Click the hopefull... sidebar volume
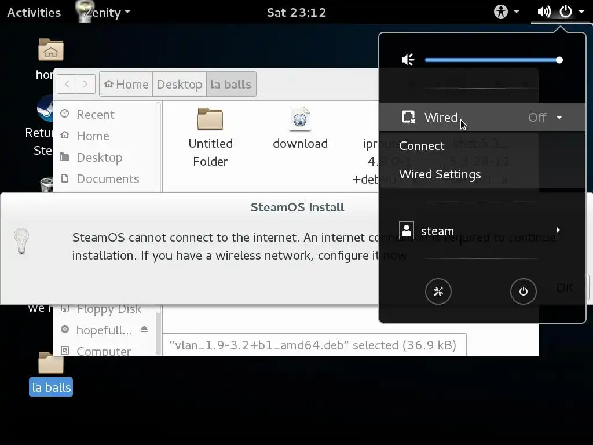Image resolution: width=593 pixels, height=445 pixels. (x=104, y=330)
